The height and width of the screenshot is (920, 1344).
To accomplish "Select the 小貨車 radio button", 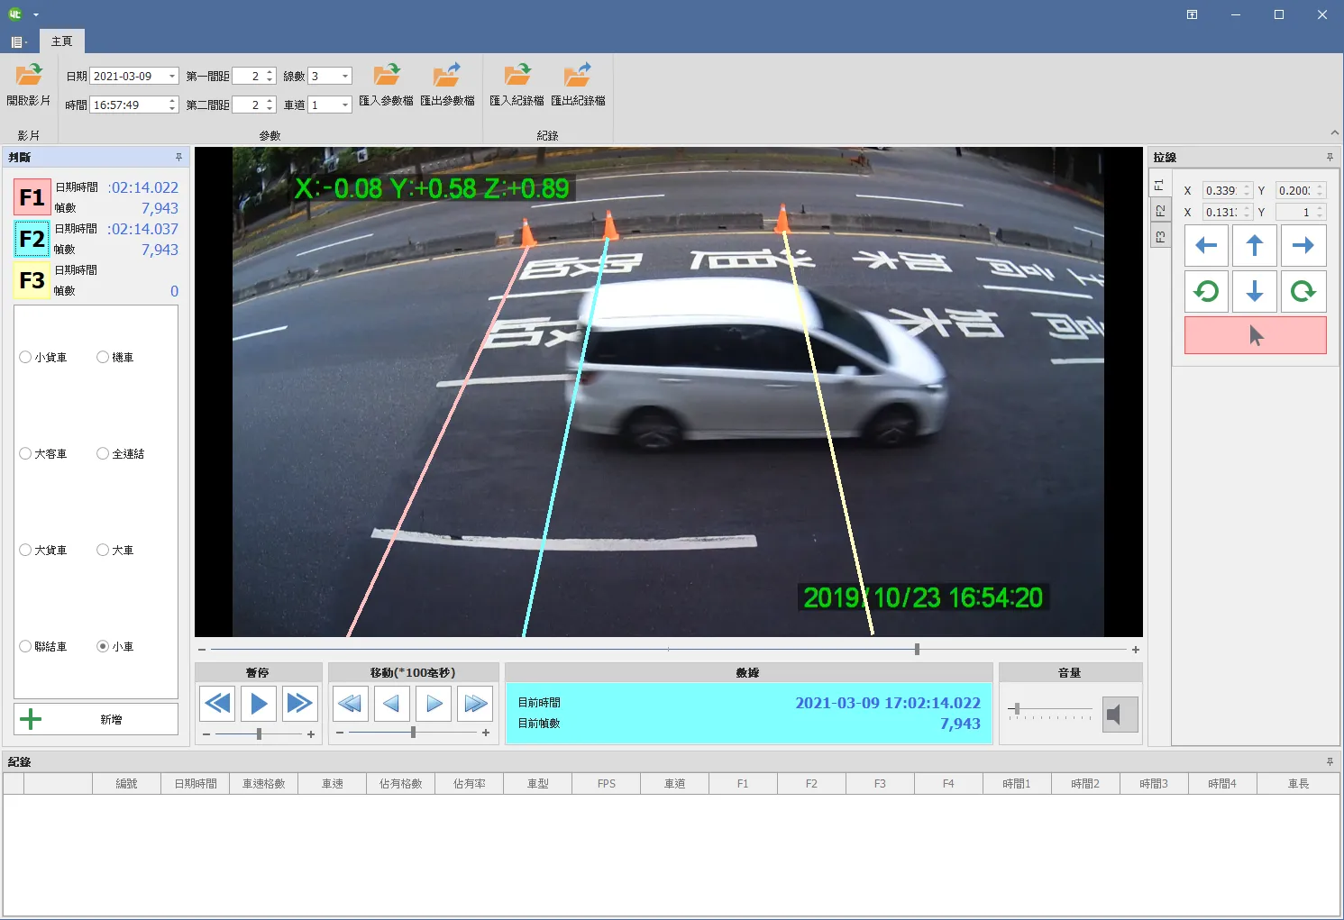I will 26,357.
